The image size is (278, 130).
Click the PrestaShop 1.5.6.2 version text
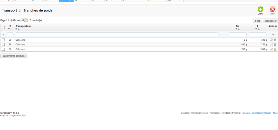click(x=9, y=113)
